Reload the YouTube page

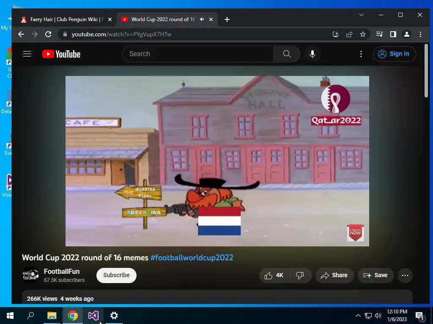click(48, 34)
